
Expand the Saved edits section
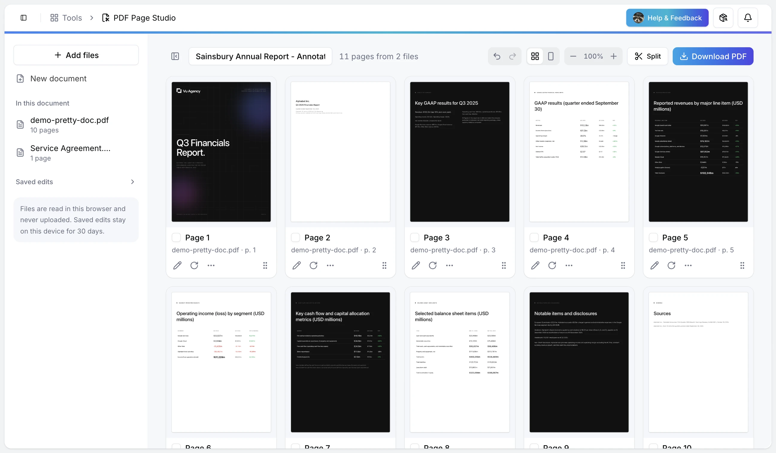76,182
